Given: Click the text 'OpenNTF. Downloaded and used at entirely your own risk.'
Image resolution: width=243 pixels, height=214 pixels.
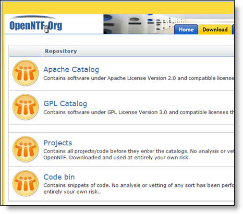Looking at the screenshot, I should 116,158.
